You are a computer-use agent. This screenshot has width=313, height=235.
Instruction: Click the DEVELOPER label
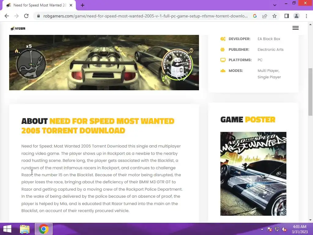[240, 39]
